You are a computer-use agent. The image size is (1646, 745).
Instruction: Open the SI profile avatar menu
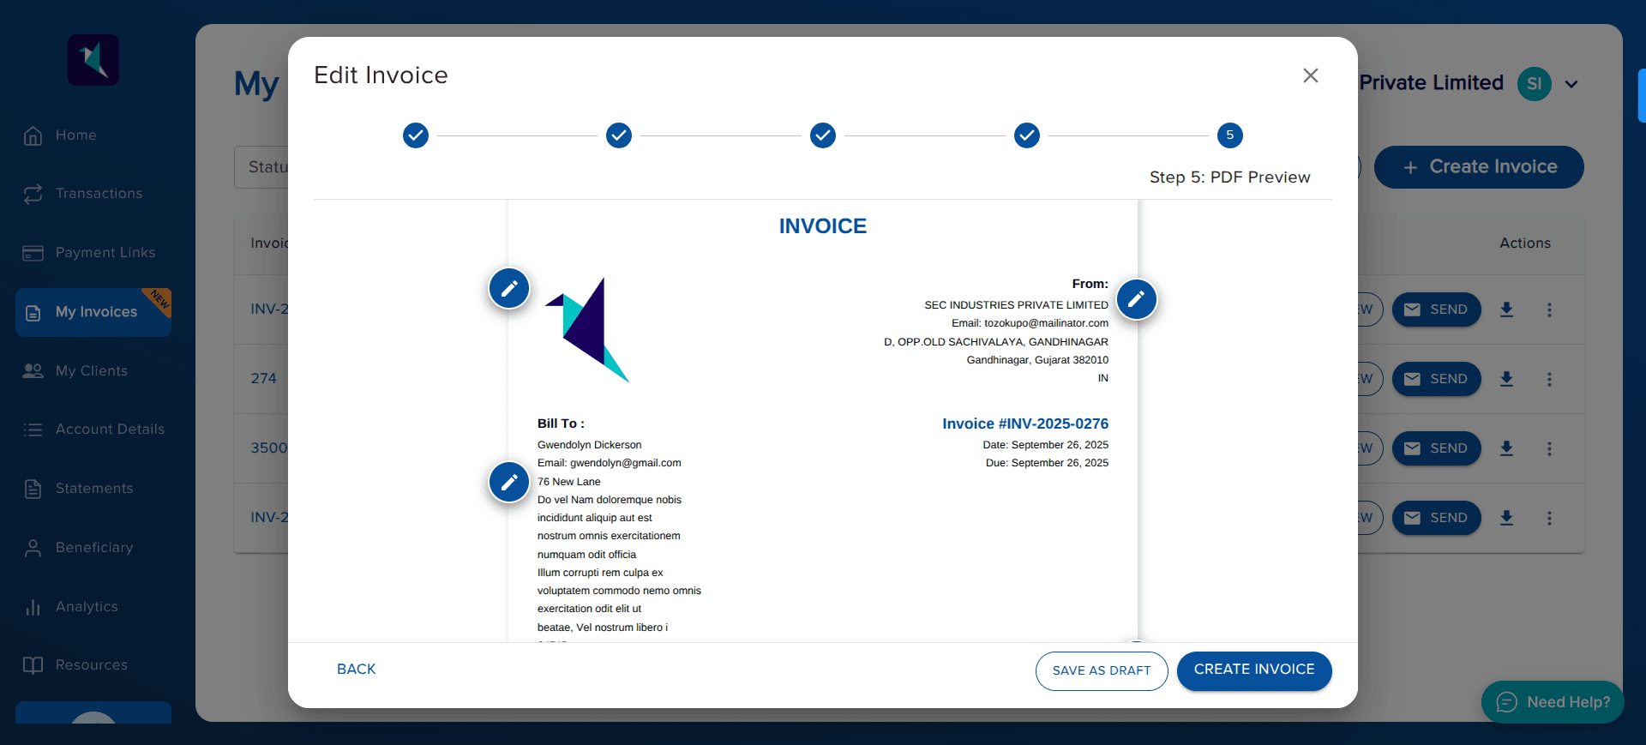(x=1534, y=84)
